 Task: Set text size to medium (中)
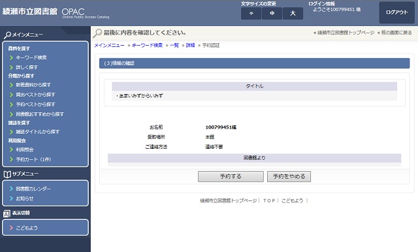pyautogui.click(x=272, y=13)
